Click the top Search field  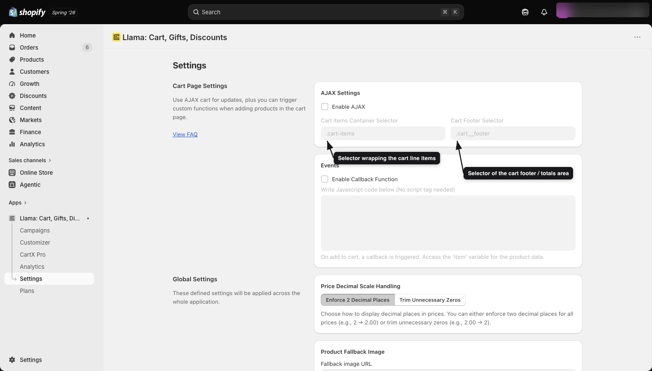[326, 12]
